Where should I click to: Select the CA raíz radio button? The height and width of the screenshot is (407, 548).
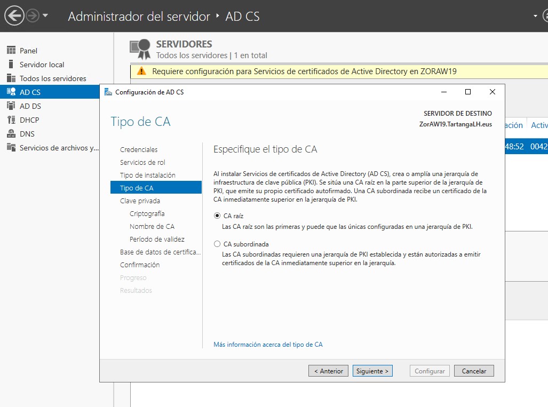coord(217,216)
